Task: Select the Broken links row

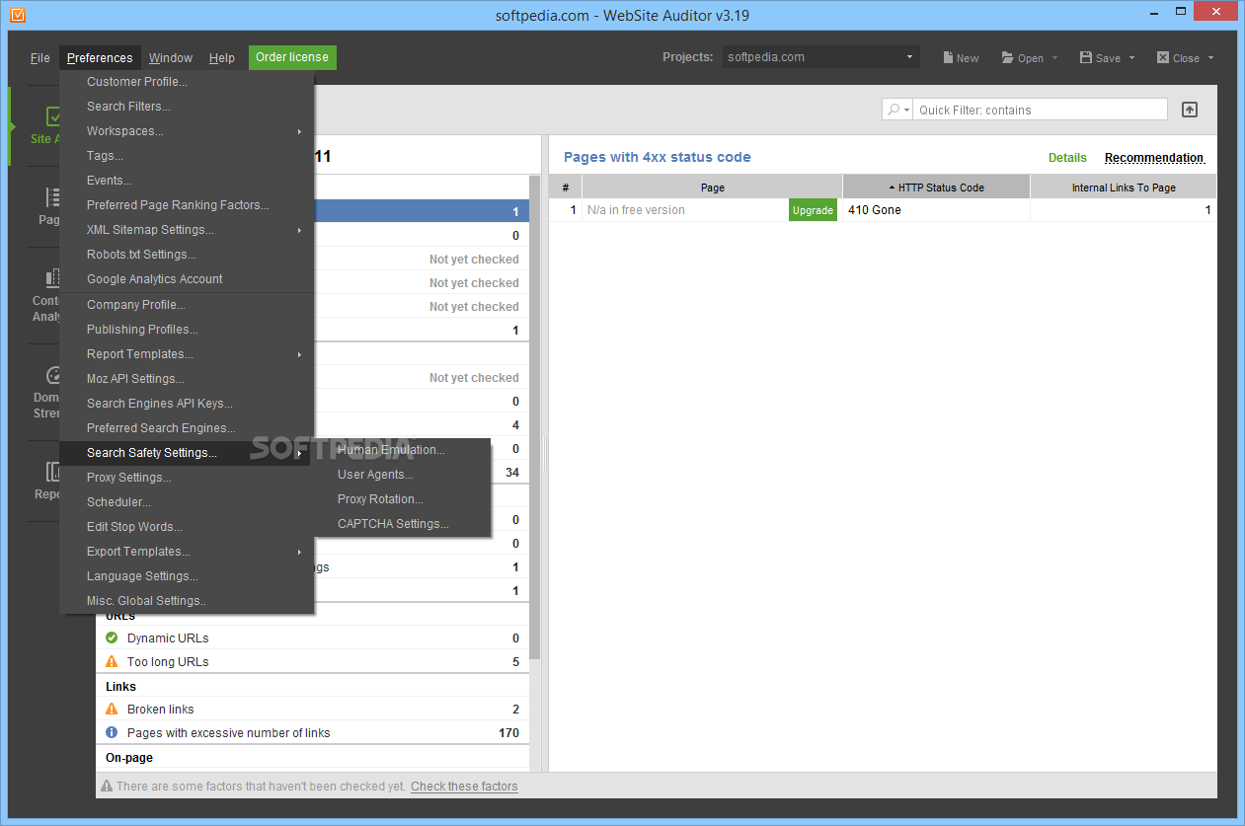Action: pos(313,710)
